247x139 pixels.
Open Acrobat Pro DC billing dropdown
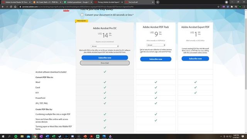(105, 46)
